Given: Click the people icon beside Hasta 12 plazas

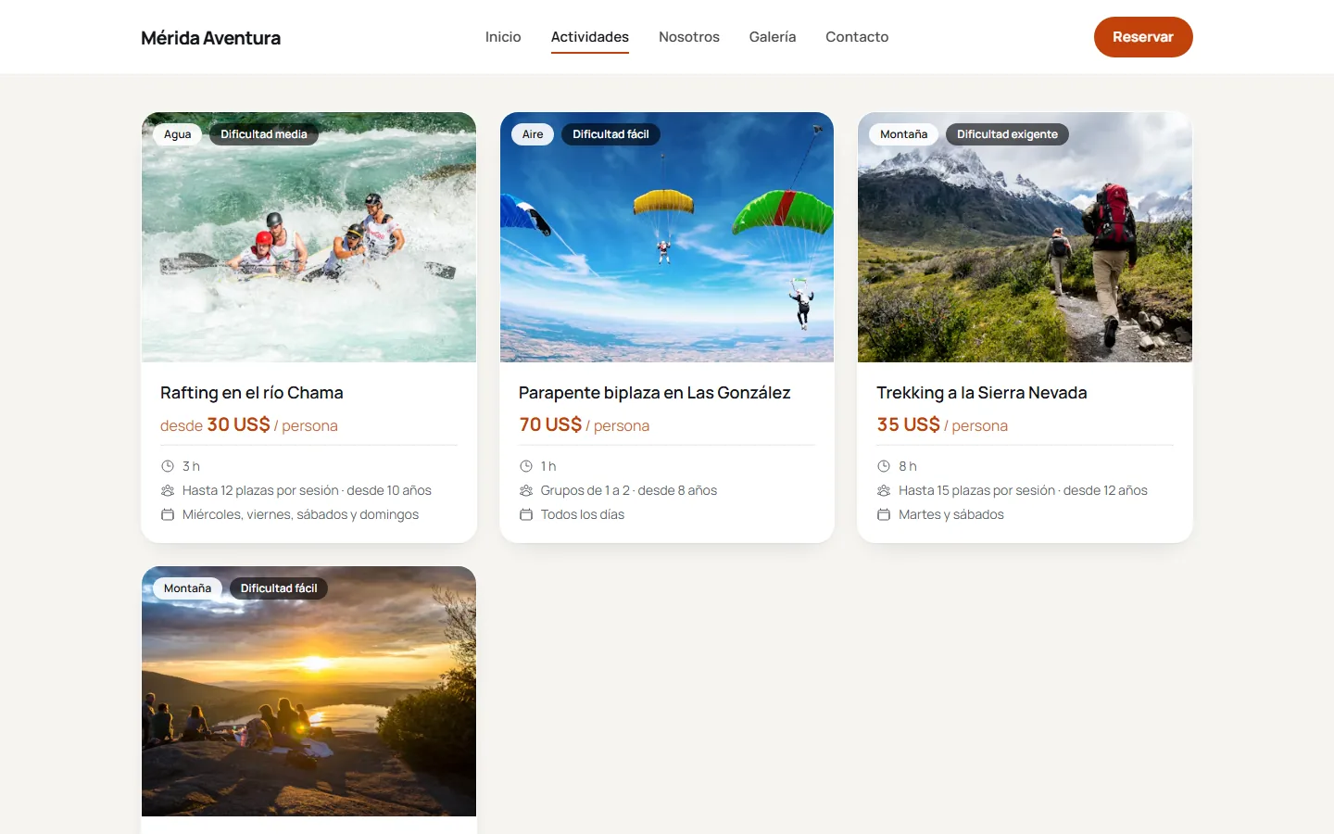Looking at the screenshot, I should [x=168, y=490].
